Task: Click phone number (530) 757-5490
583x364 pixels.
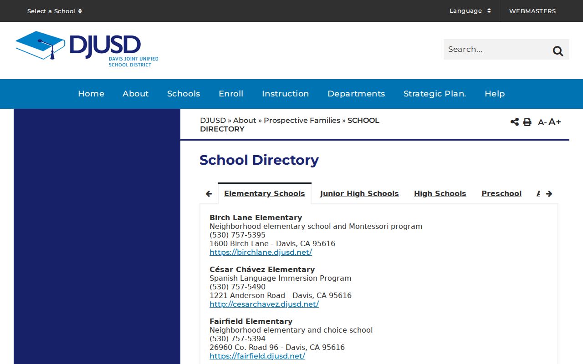Action: (x=237, y=287)
